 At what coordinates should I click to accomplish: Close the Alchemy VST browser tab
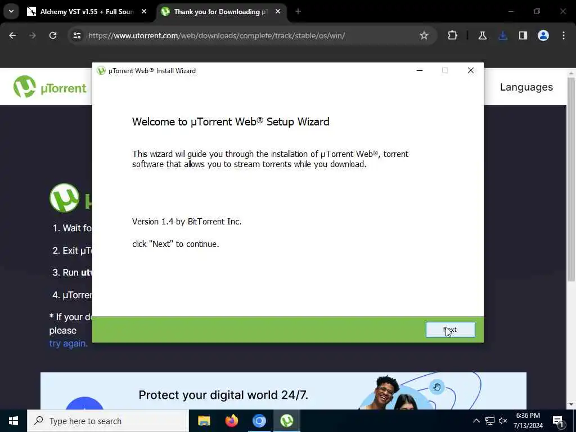144,12
